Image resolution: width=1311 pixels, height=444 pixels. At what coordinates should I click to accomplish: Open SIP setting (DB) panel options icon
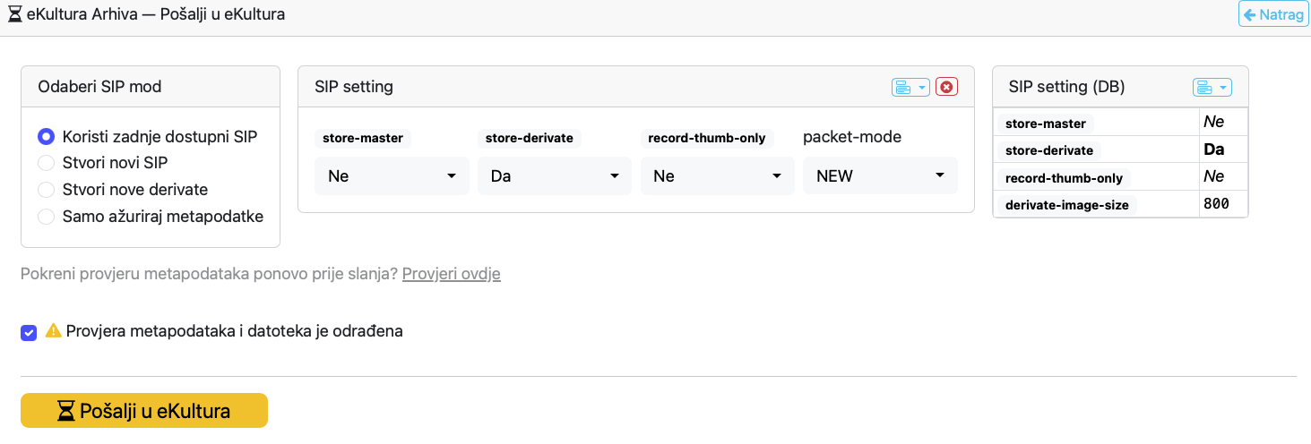coord(1212,87)
